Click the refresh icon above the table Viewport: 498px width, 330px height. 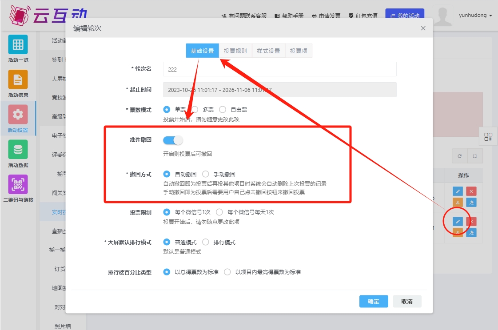point(459,156)
